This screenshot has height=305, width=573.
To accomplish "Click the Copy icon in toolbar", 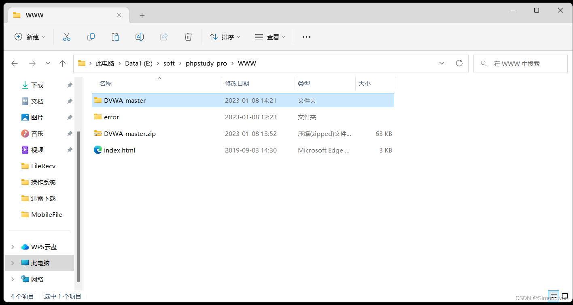I will click(x=91, y=37).
